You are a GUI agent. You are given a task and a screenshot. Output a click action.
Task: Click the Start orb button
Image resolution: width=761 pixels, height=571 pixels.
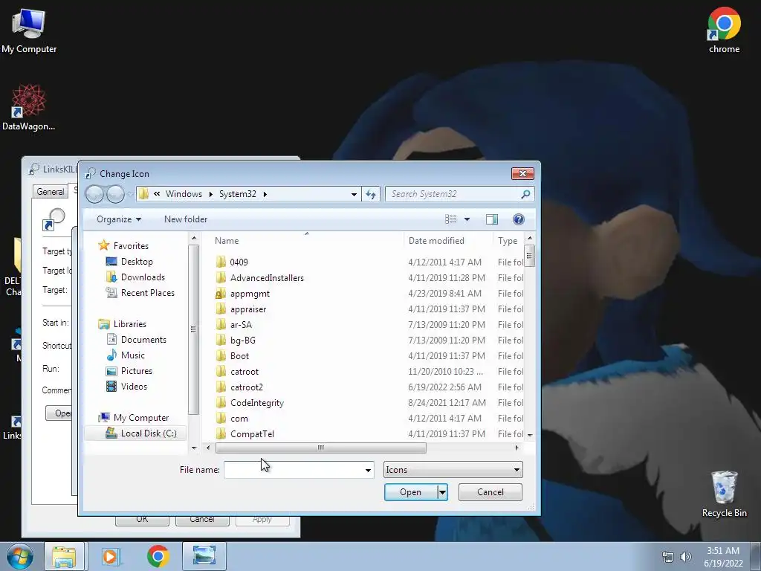point(20,556)
